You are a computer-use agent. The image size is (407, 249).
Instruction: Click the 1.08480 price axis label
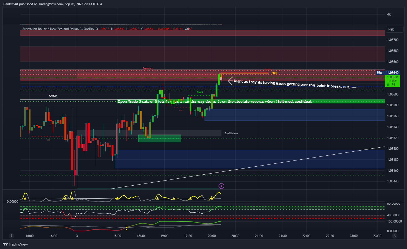(393, 160)
